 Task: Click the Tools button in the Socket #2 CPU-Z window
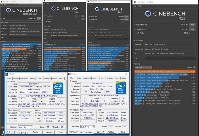click(x=98, y=132)
